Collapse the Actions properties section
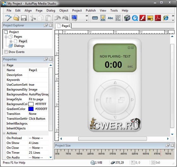This screenshot has height=167, width=177. click(4, 133)
